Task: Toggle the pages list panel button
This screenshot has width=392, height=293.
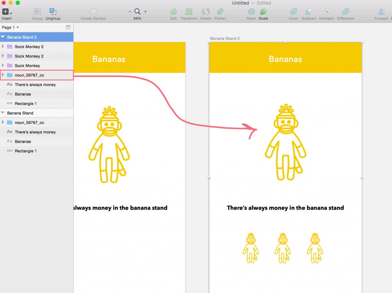Action: (68, 28)
